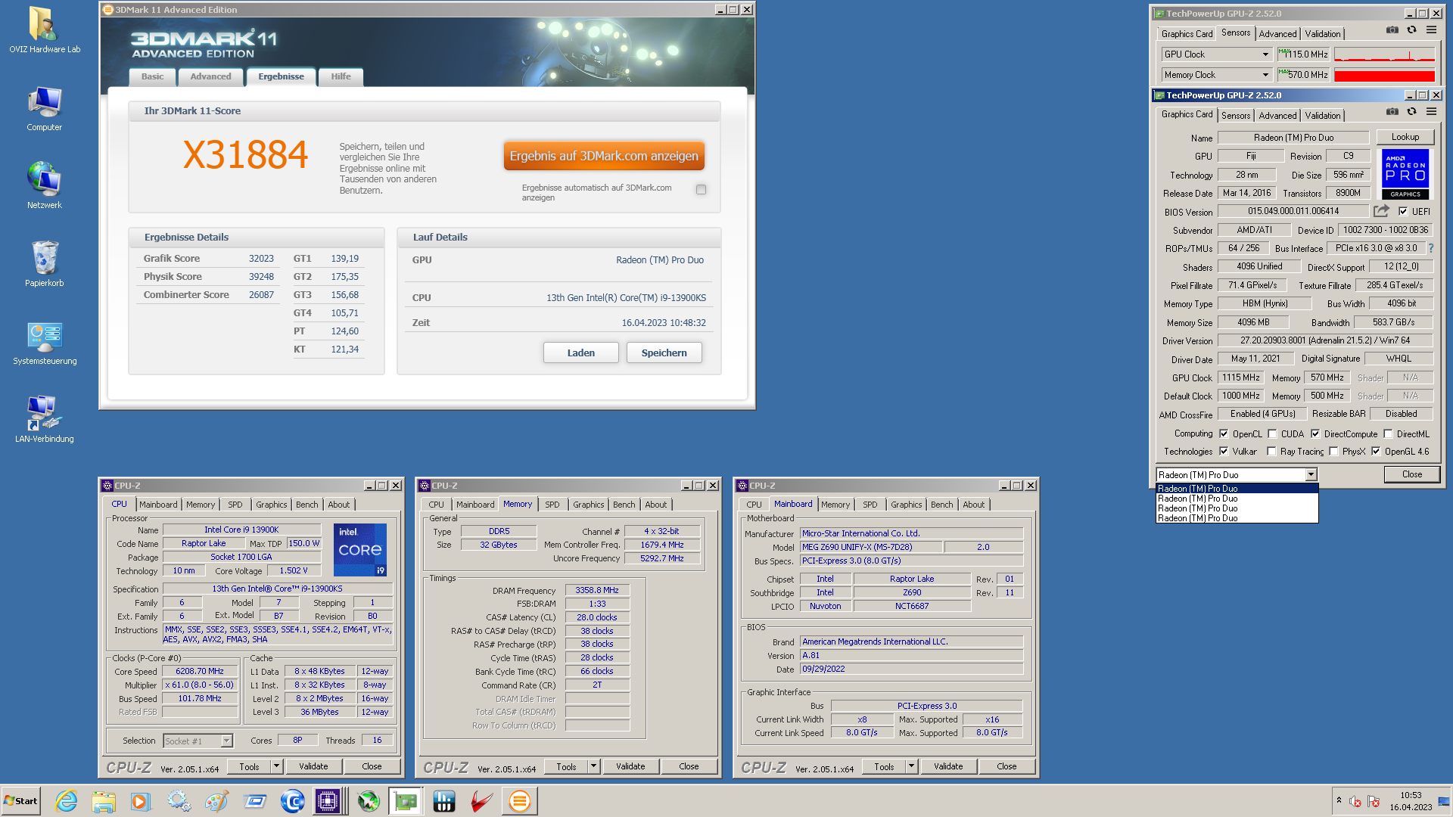
Task: Toggle the OpenCL checkbox
Action: [x=1224, y=434]
